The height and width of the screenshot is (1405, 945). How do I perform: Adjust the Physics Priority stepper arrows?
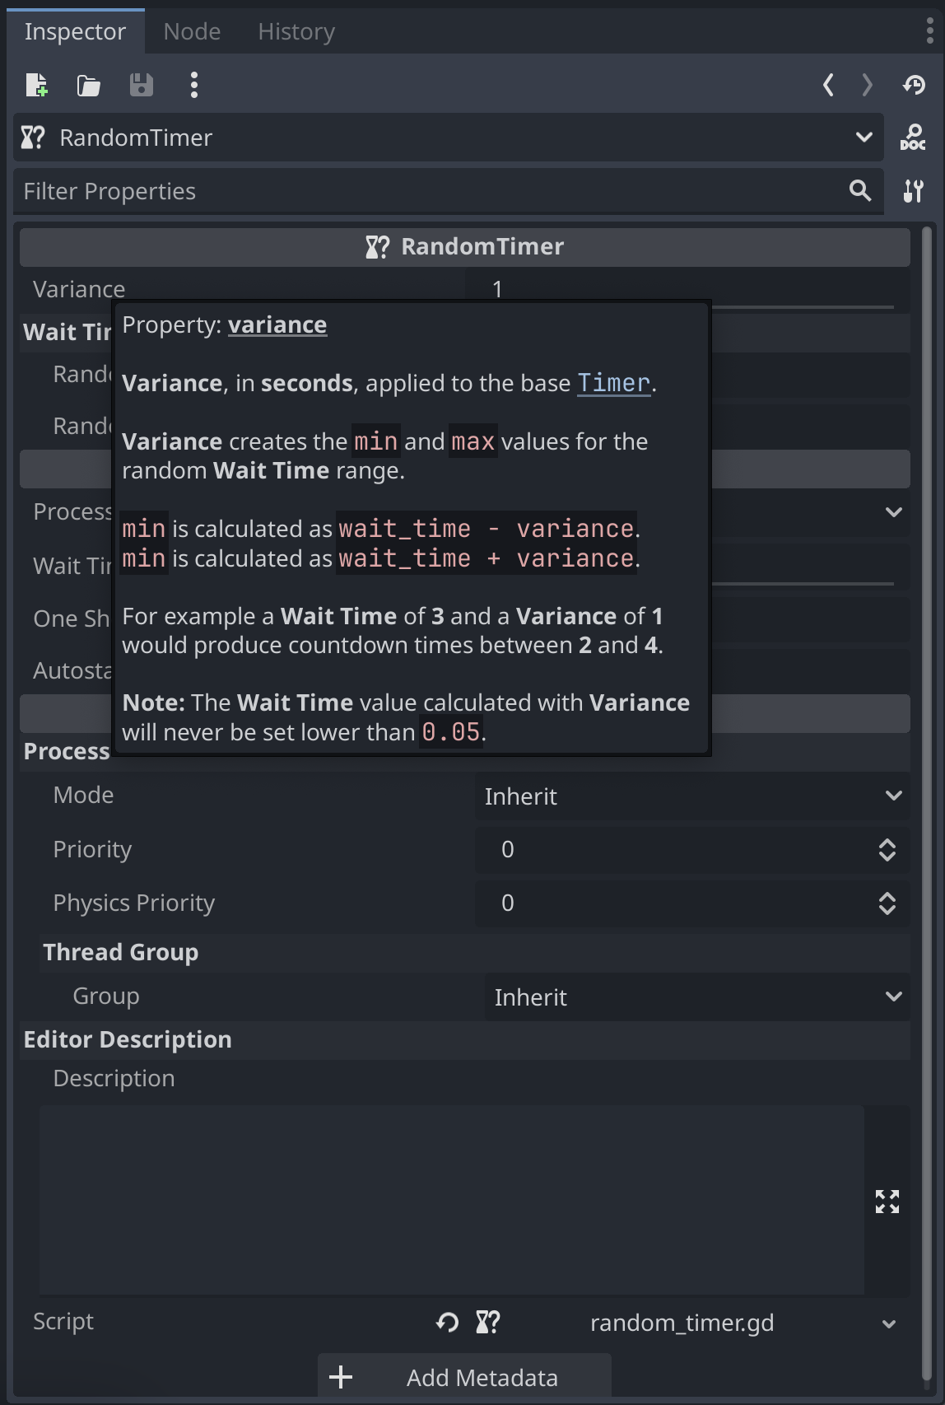[x=887, y=903]
